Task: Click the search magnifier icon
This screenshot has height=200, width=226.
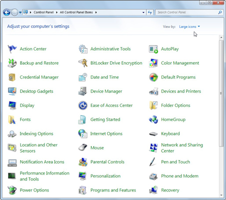Action: click(220, 12)
